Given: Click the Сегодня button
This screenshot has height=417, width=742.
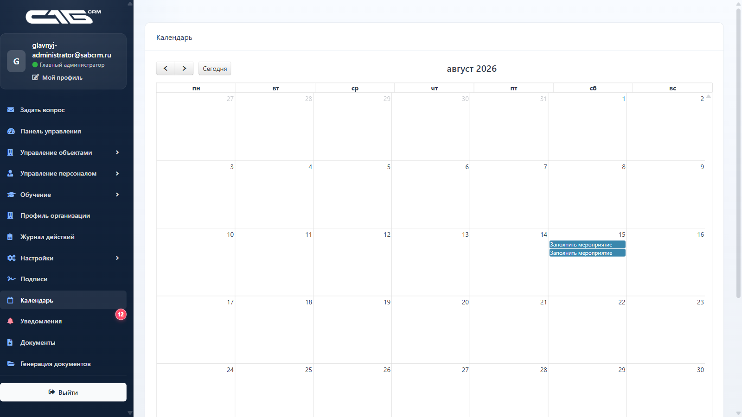Looking at the screenshot, I should coord(215,69).
